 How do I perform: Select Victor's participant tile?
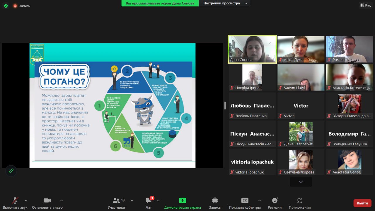click(x=301, y=105)
